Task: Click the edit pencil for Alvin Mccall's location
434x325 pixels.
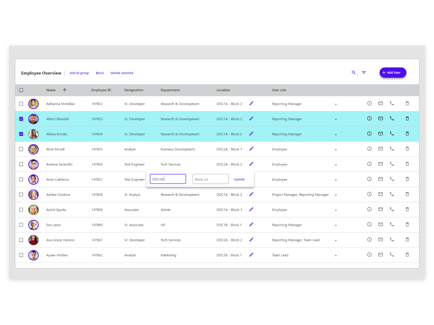Action: pos(251,149)
